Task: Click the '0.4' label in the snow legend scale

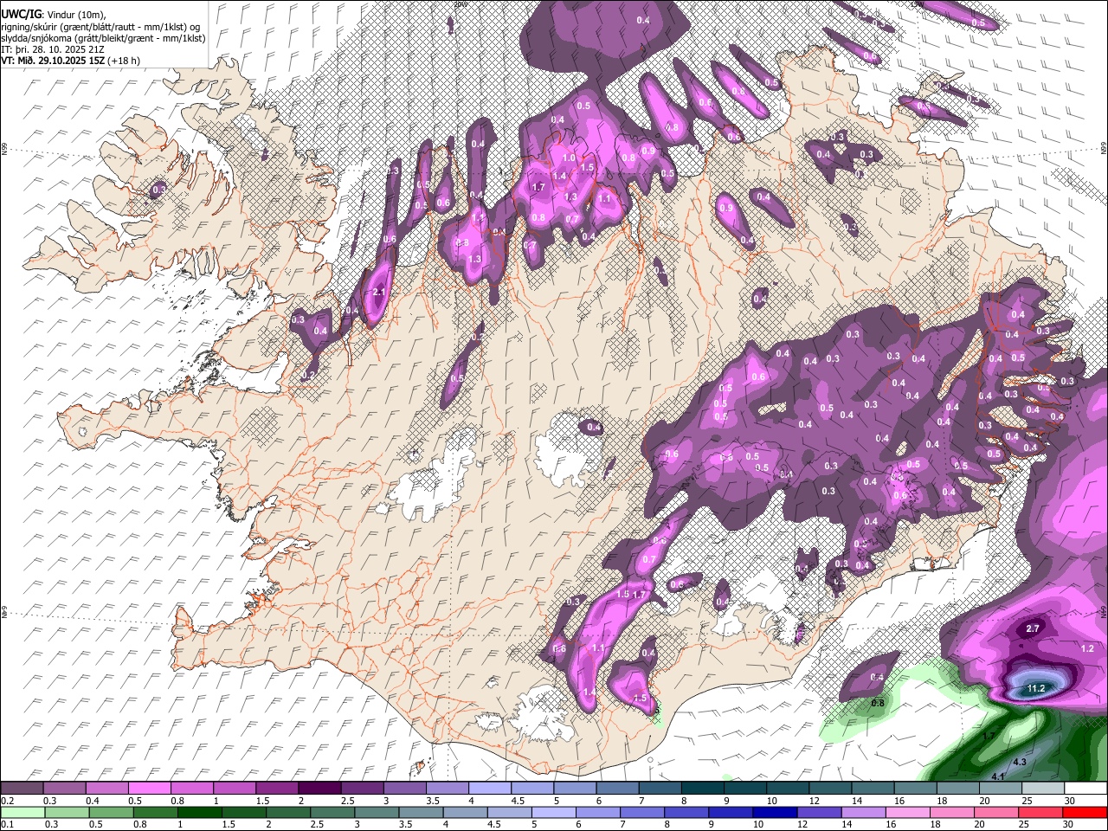Action: pos(93,801)
